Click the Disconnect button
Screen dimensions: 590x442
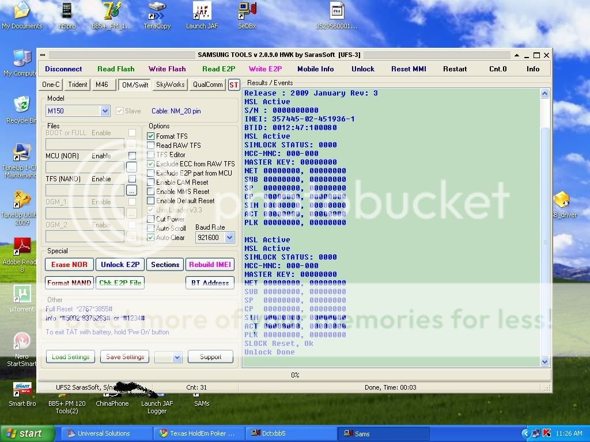63,69
